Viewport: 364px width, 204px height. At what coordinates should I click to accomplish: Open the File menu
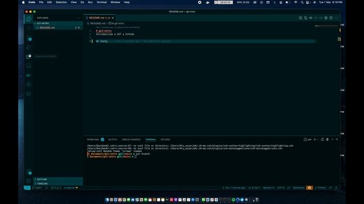(x=41, y=2)
